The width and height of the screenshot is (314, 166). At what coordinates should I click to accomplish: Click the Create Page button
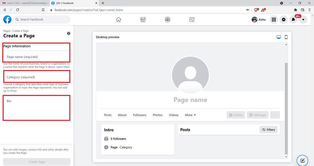(37, 162)
